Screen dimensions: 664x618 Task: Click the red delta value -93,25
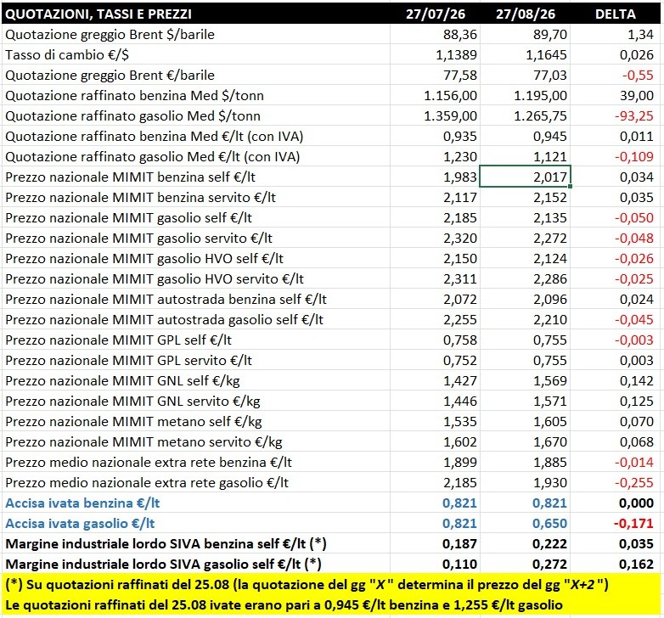(x=616, y=115)
